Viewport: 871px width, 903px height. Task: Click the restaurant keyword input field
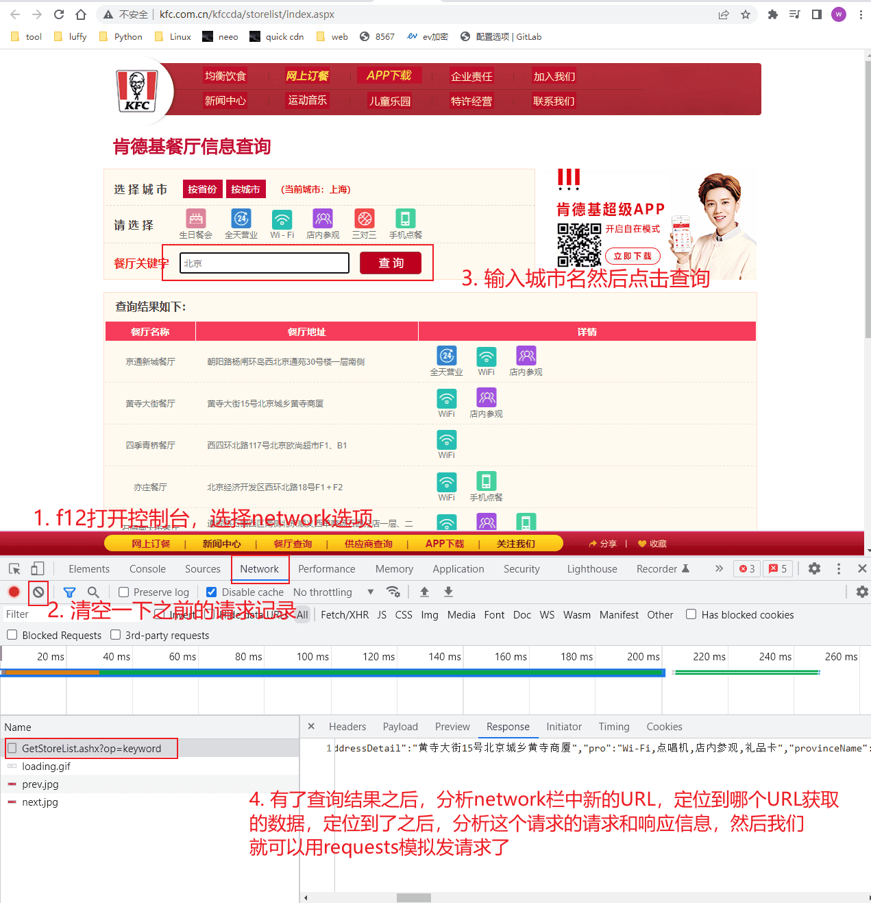point(265,263)
